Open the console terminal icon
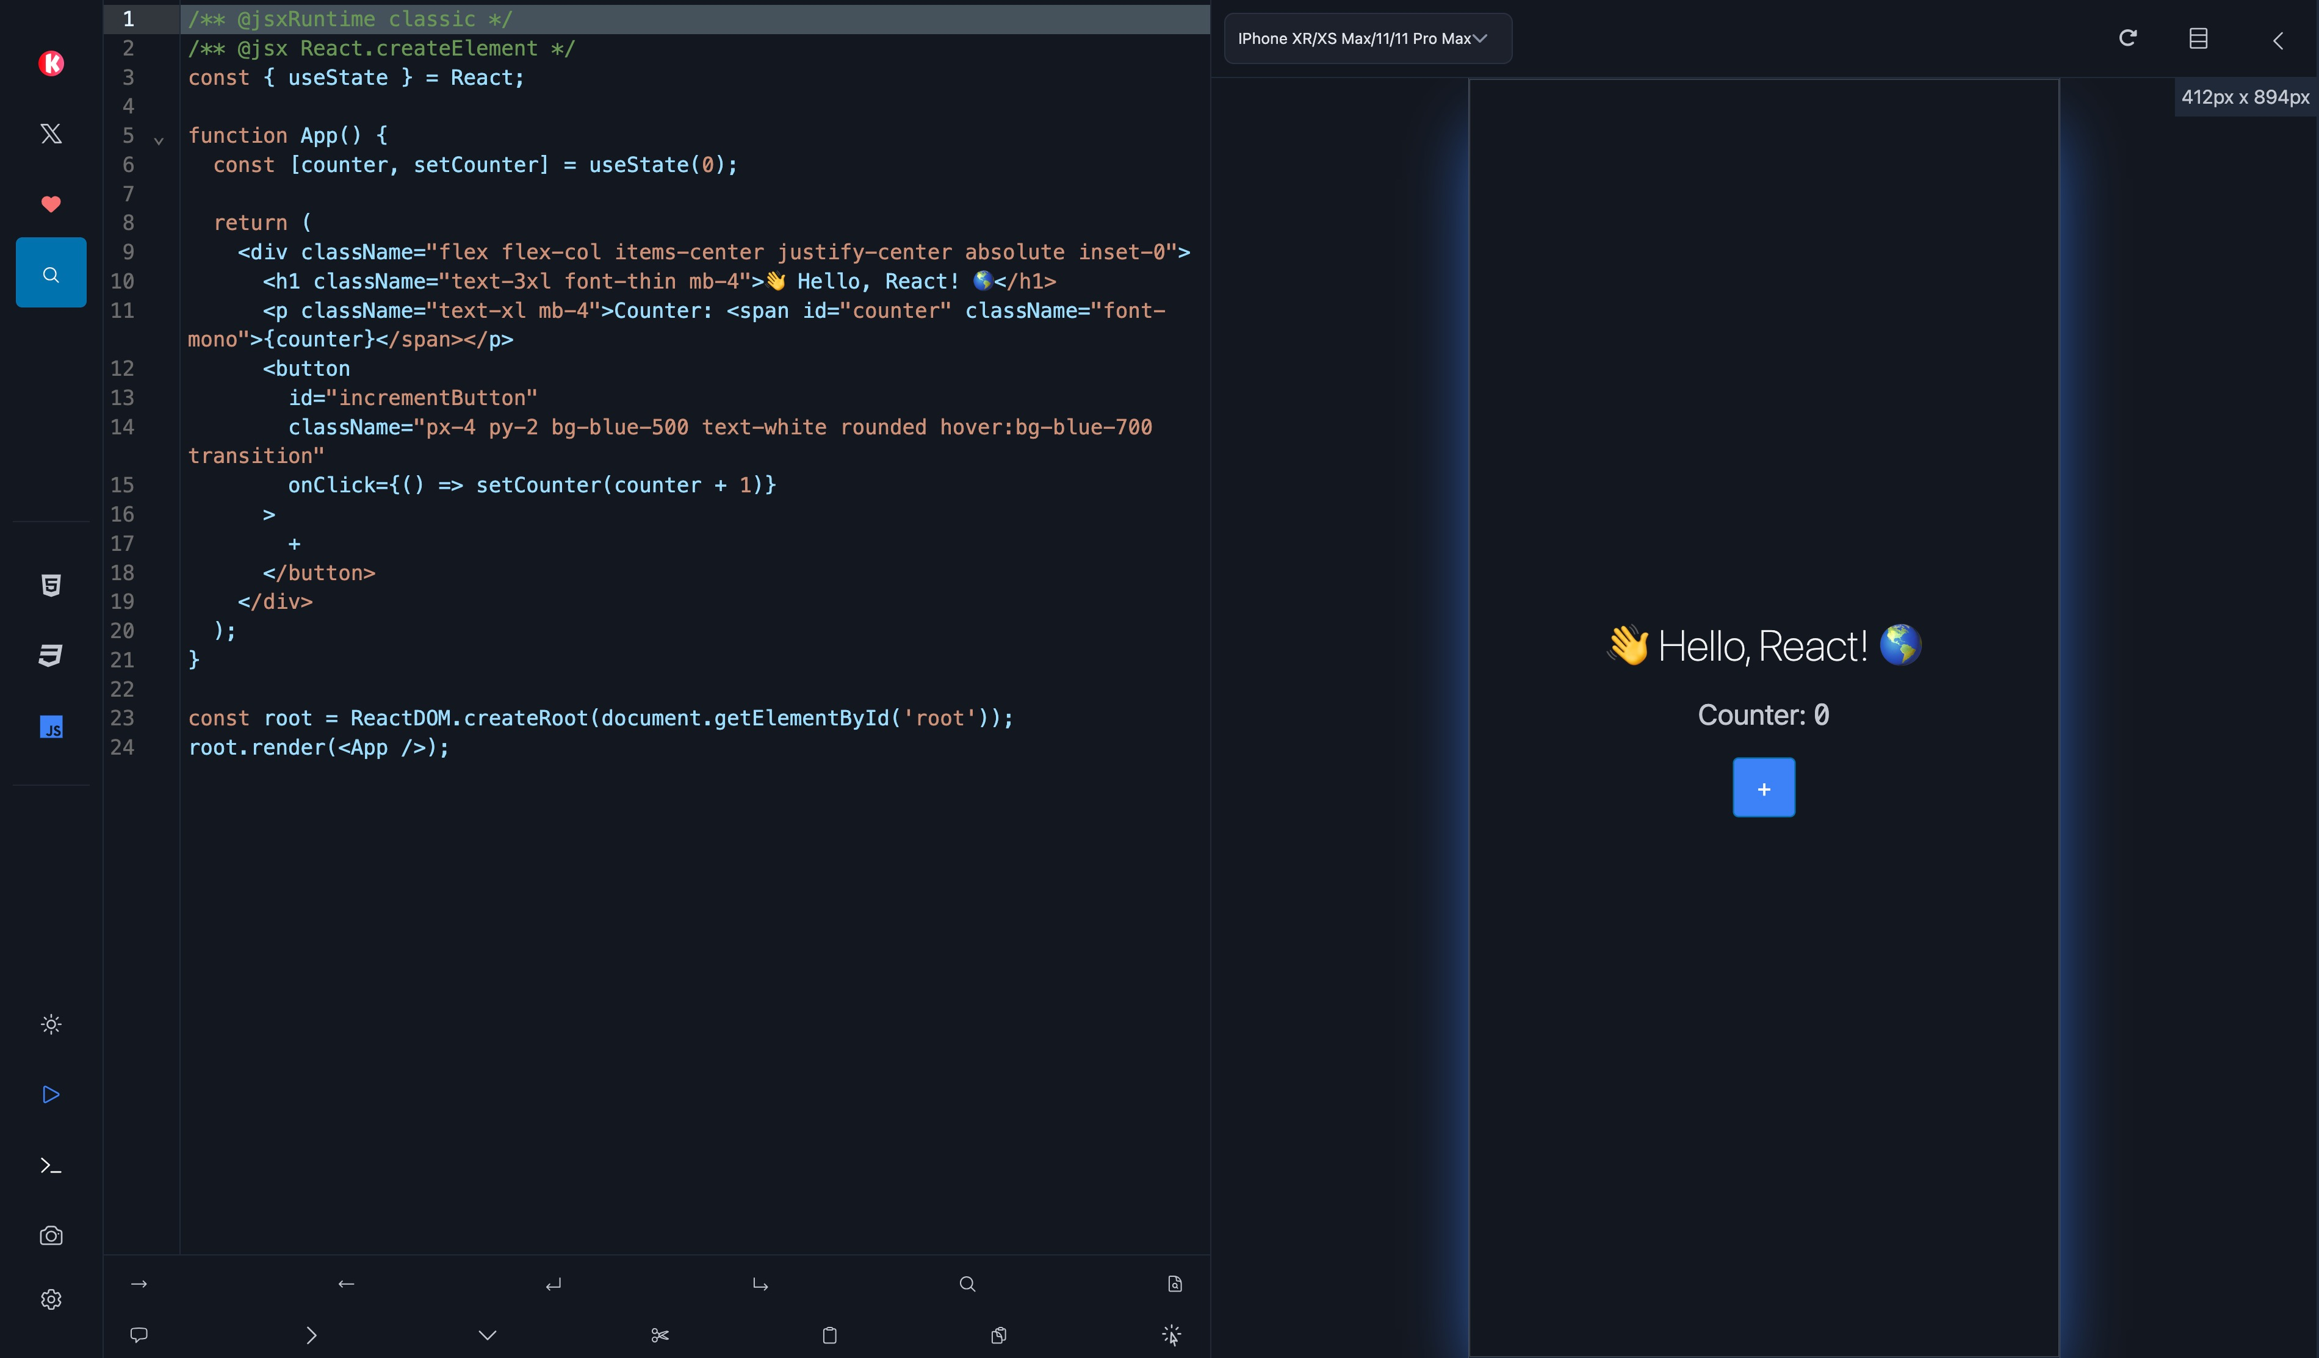The width and height of the screenshot is (2319, 1358). [x=51, y=1166]
